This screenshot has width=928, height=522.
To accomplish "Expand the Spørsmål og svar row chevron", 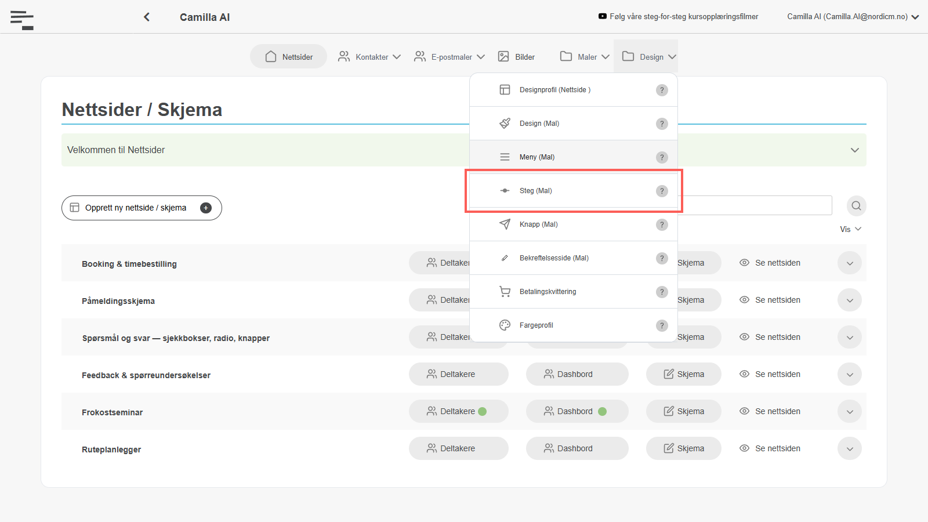I will 850,337.
